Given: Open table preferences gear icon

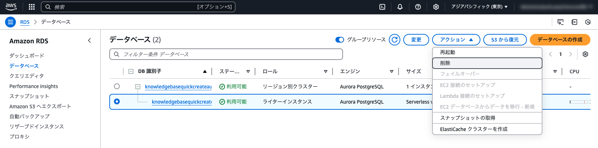Looking at the screenshot, I should 585,54.
